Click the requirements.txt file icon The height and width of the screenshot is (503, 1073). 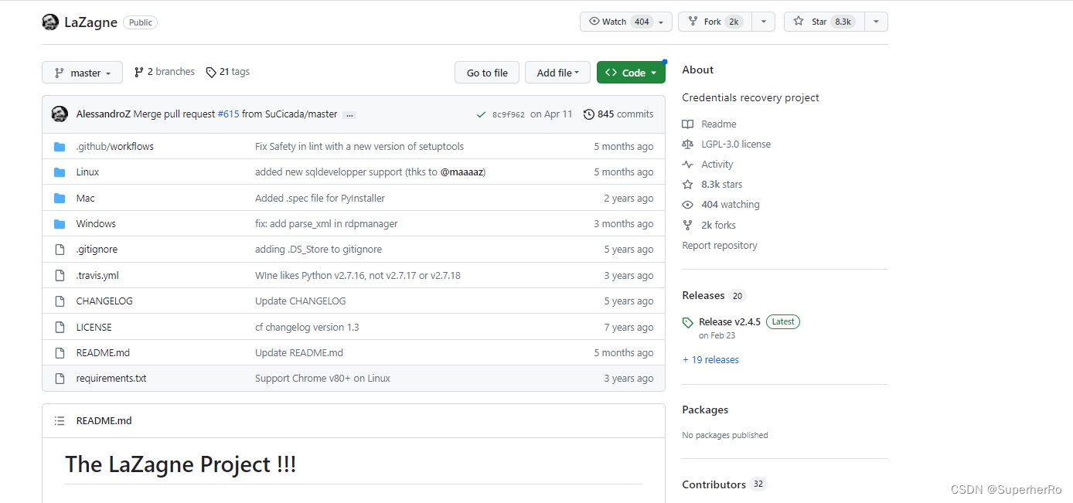[60, 379]
